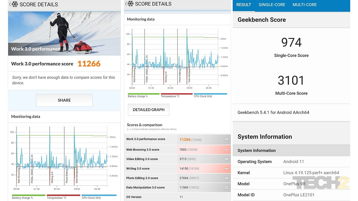Select the Writing score 14150

(184, 169)
